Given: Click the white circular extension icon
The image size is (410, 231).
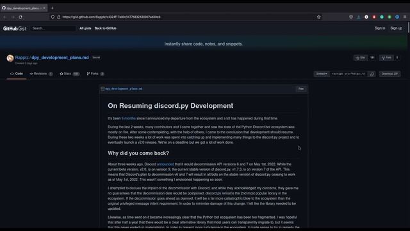Looking at the screenshot, I should click(x=366, y=17).
